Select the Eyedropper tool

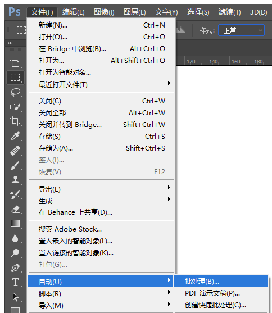[x=15, y=136]
